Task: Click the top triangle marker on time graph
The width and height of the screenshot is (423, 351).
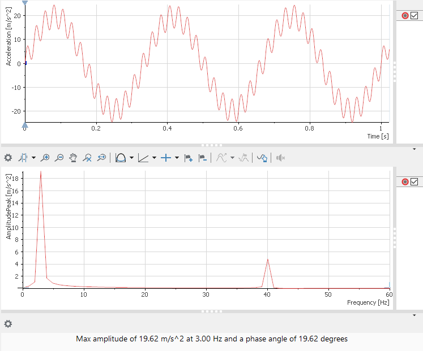Action: (24, 3)
